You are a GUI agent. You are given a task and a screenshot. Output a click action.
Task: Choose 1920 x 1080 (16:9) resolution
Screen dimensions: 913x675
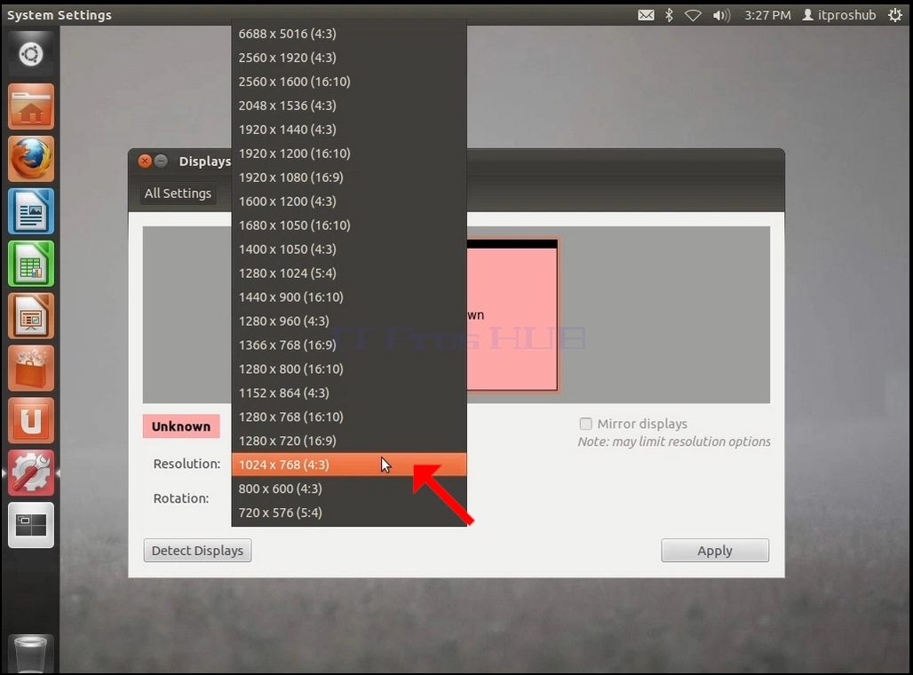(349, 177)
